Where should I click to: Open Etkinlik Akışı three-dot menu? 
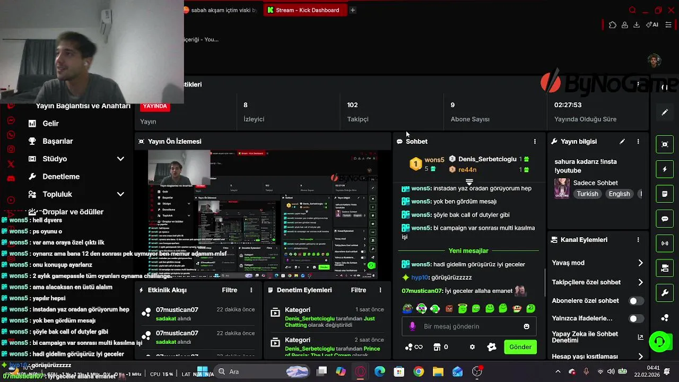pos(251,290)
